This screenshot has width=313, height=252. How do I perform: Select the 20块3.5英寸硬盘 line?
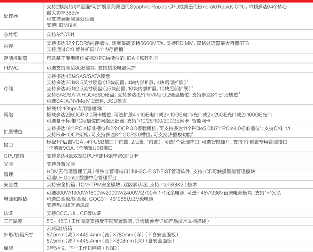118,83
